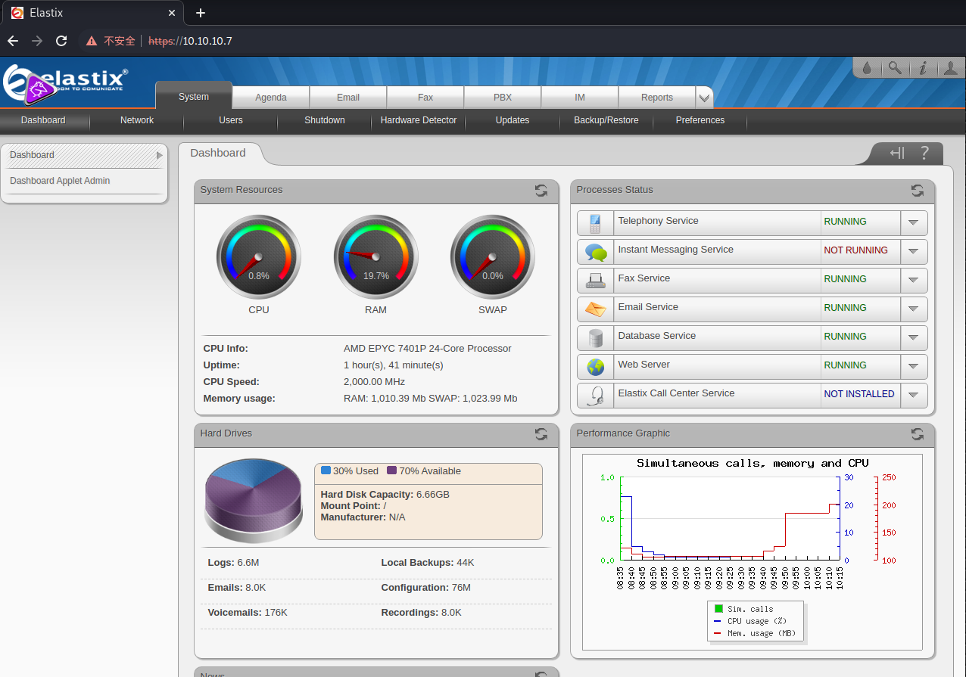The width and height of the screenshot is (966, 677).
Task: Click the blue 30% Used legend swatch
Action: (326, 470)
